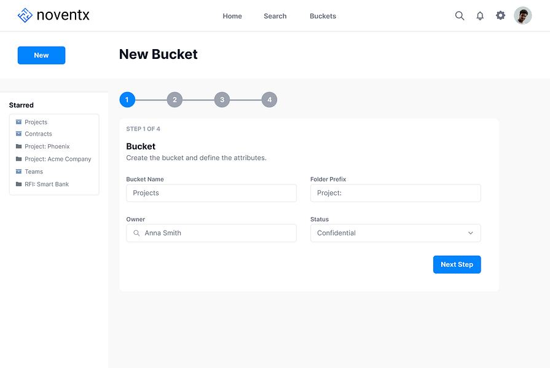Focus the Owner field containing Anna Smith
The height and width of the screenshot is (368, 550).
coord(211,233)
